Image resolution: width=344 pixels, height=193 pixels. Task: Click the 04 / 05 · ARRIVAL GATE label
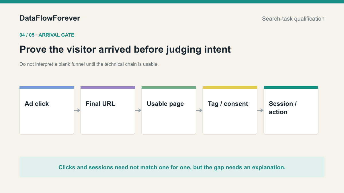47,35
